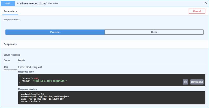Execute the request
This screenshot has height=108, width=209.
coord(55,32)
